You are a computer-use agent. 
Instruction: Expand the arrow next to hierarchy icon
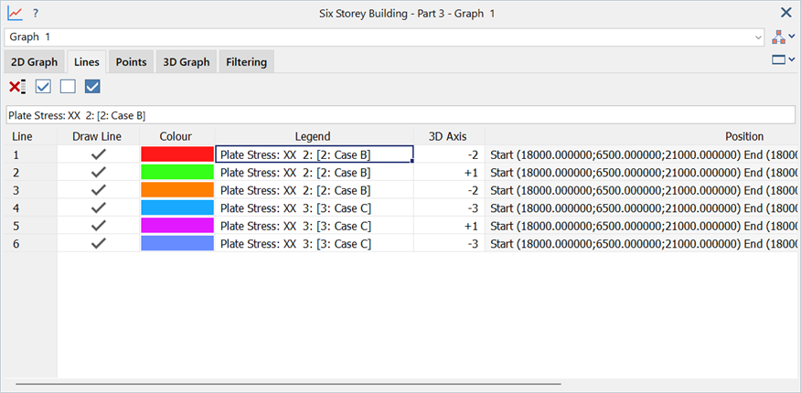[792, 37]
